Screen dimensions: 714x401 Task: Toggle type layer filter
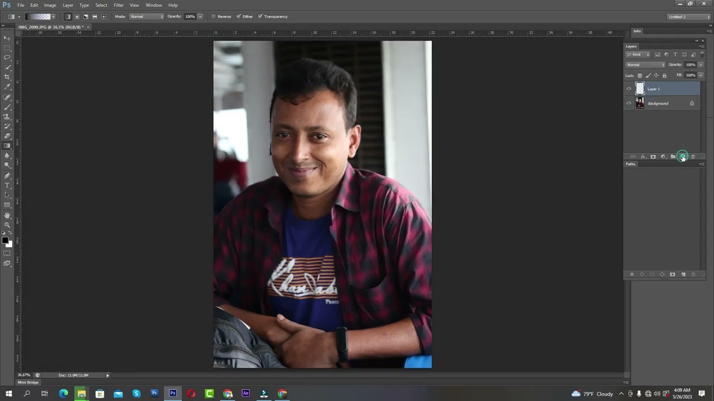[676, 55]
